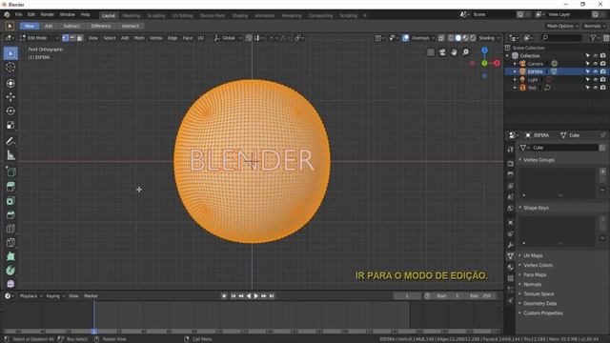
Task: Expand the UV Maps panel
Action: click(x=533, y=255)
